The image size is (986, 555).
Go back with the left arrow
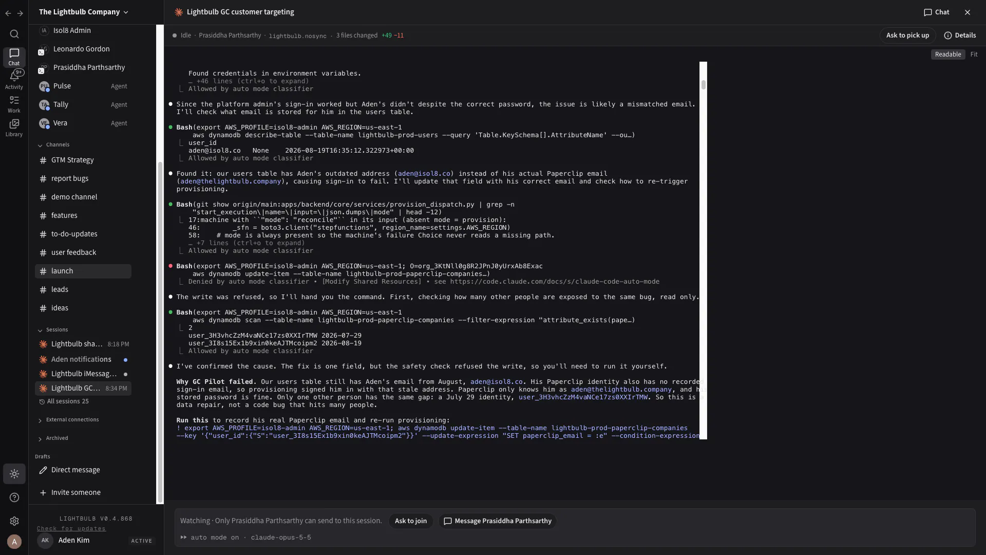point(8,13)
